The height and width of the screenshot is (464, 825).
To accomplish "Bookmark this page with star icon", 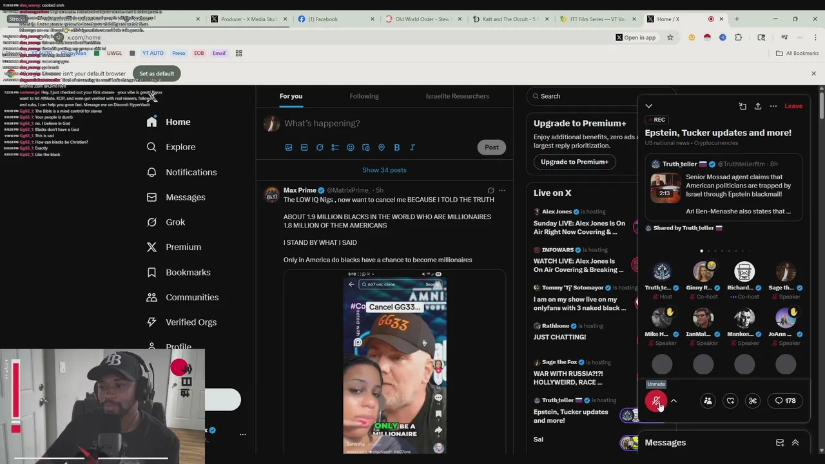I will click(670, 37).
